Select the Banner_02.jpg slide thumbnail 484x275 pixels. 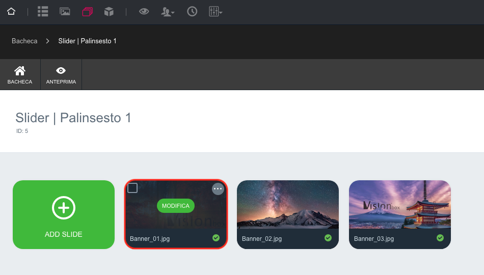click(288, 205)
